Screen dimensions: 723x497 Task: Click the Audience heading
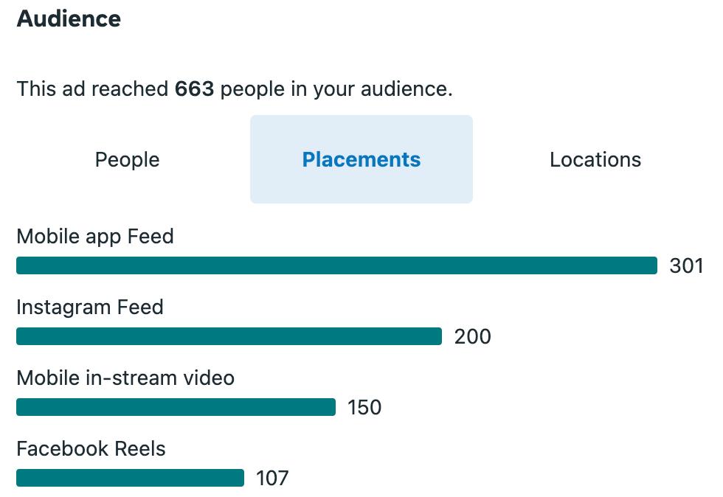tap(69, 18)
